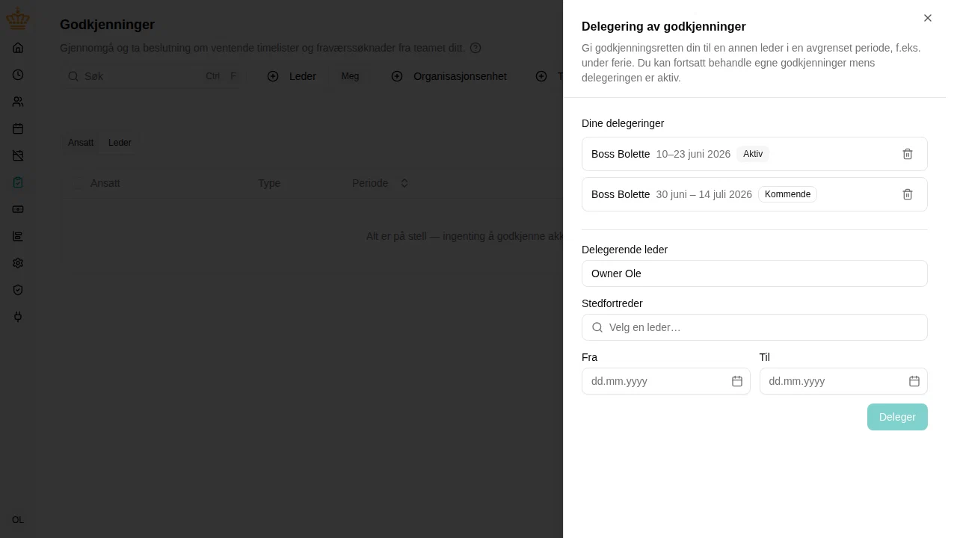Switch to the Ansatt tab

tap(81, 143)
